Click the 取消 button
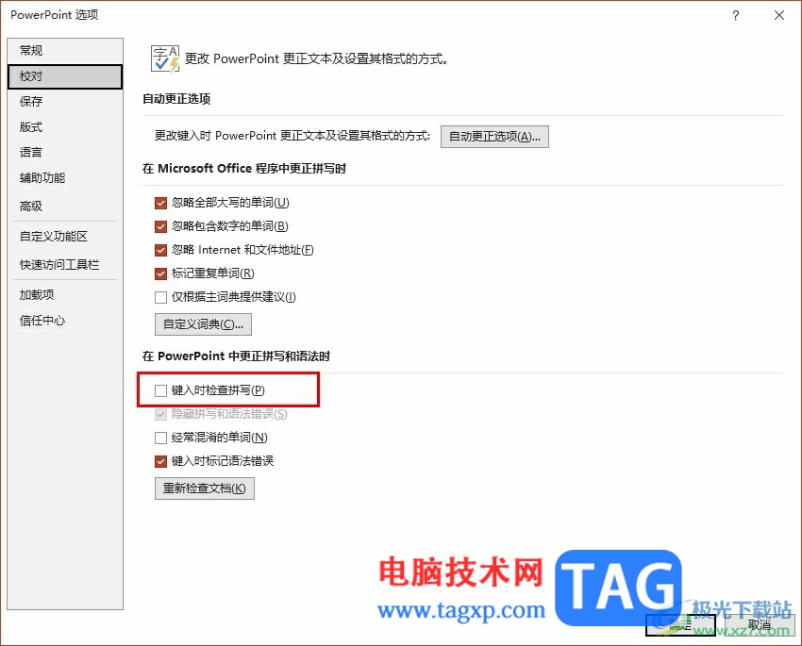The image size is (802, 646). point(760,625)
